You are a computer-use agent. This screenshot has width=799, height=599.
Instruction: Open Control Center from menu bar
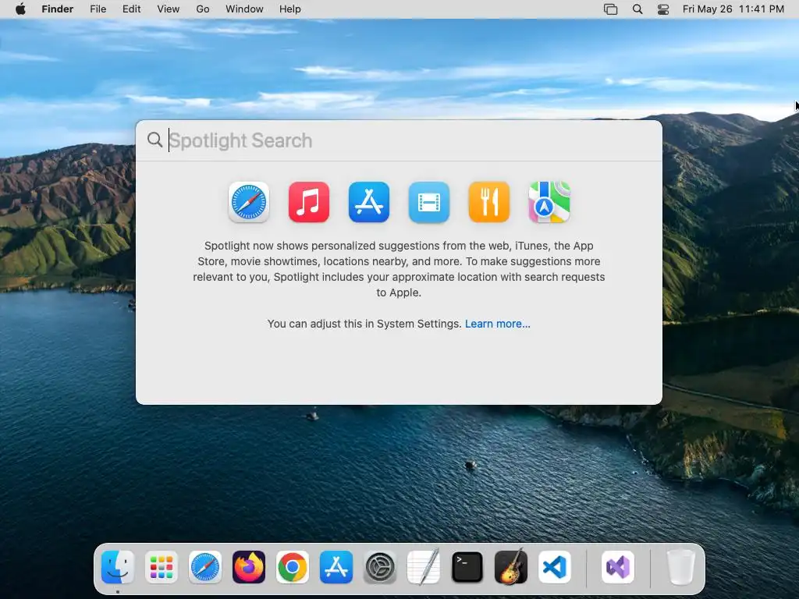pos(663,9)
